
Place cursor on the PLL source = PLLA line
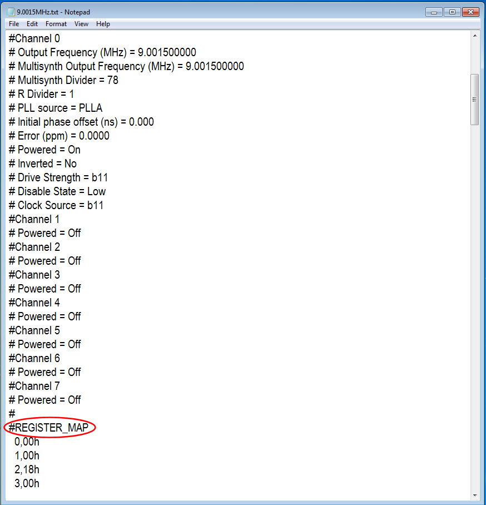pyautogui.click(x=56, y=108)
